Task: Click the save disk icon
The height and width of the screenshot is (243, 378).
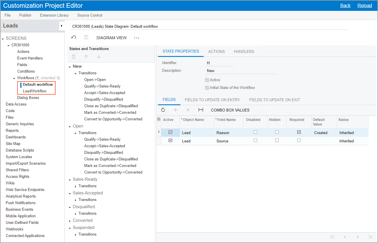Action: 86,37
